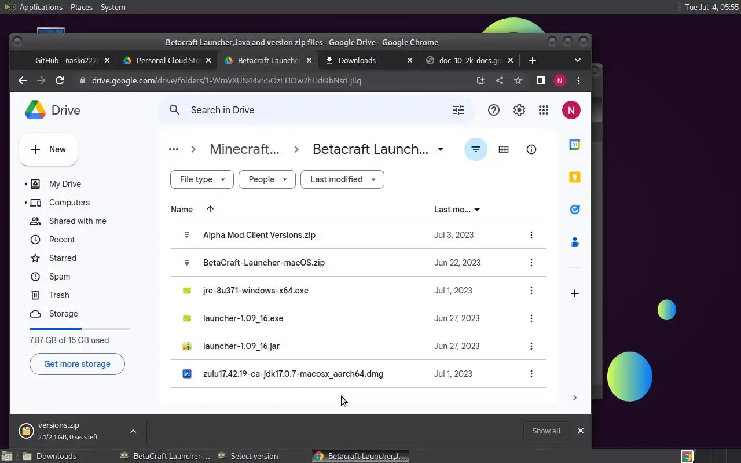Expand My Drive tree arrow
The image size is (741, 463).
click(x=25, y=184)
